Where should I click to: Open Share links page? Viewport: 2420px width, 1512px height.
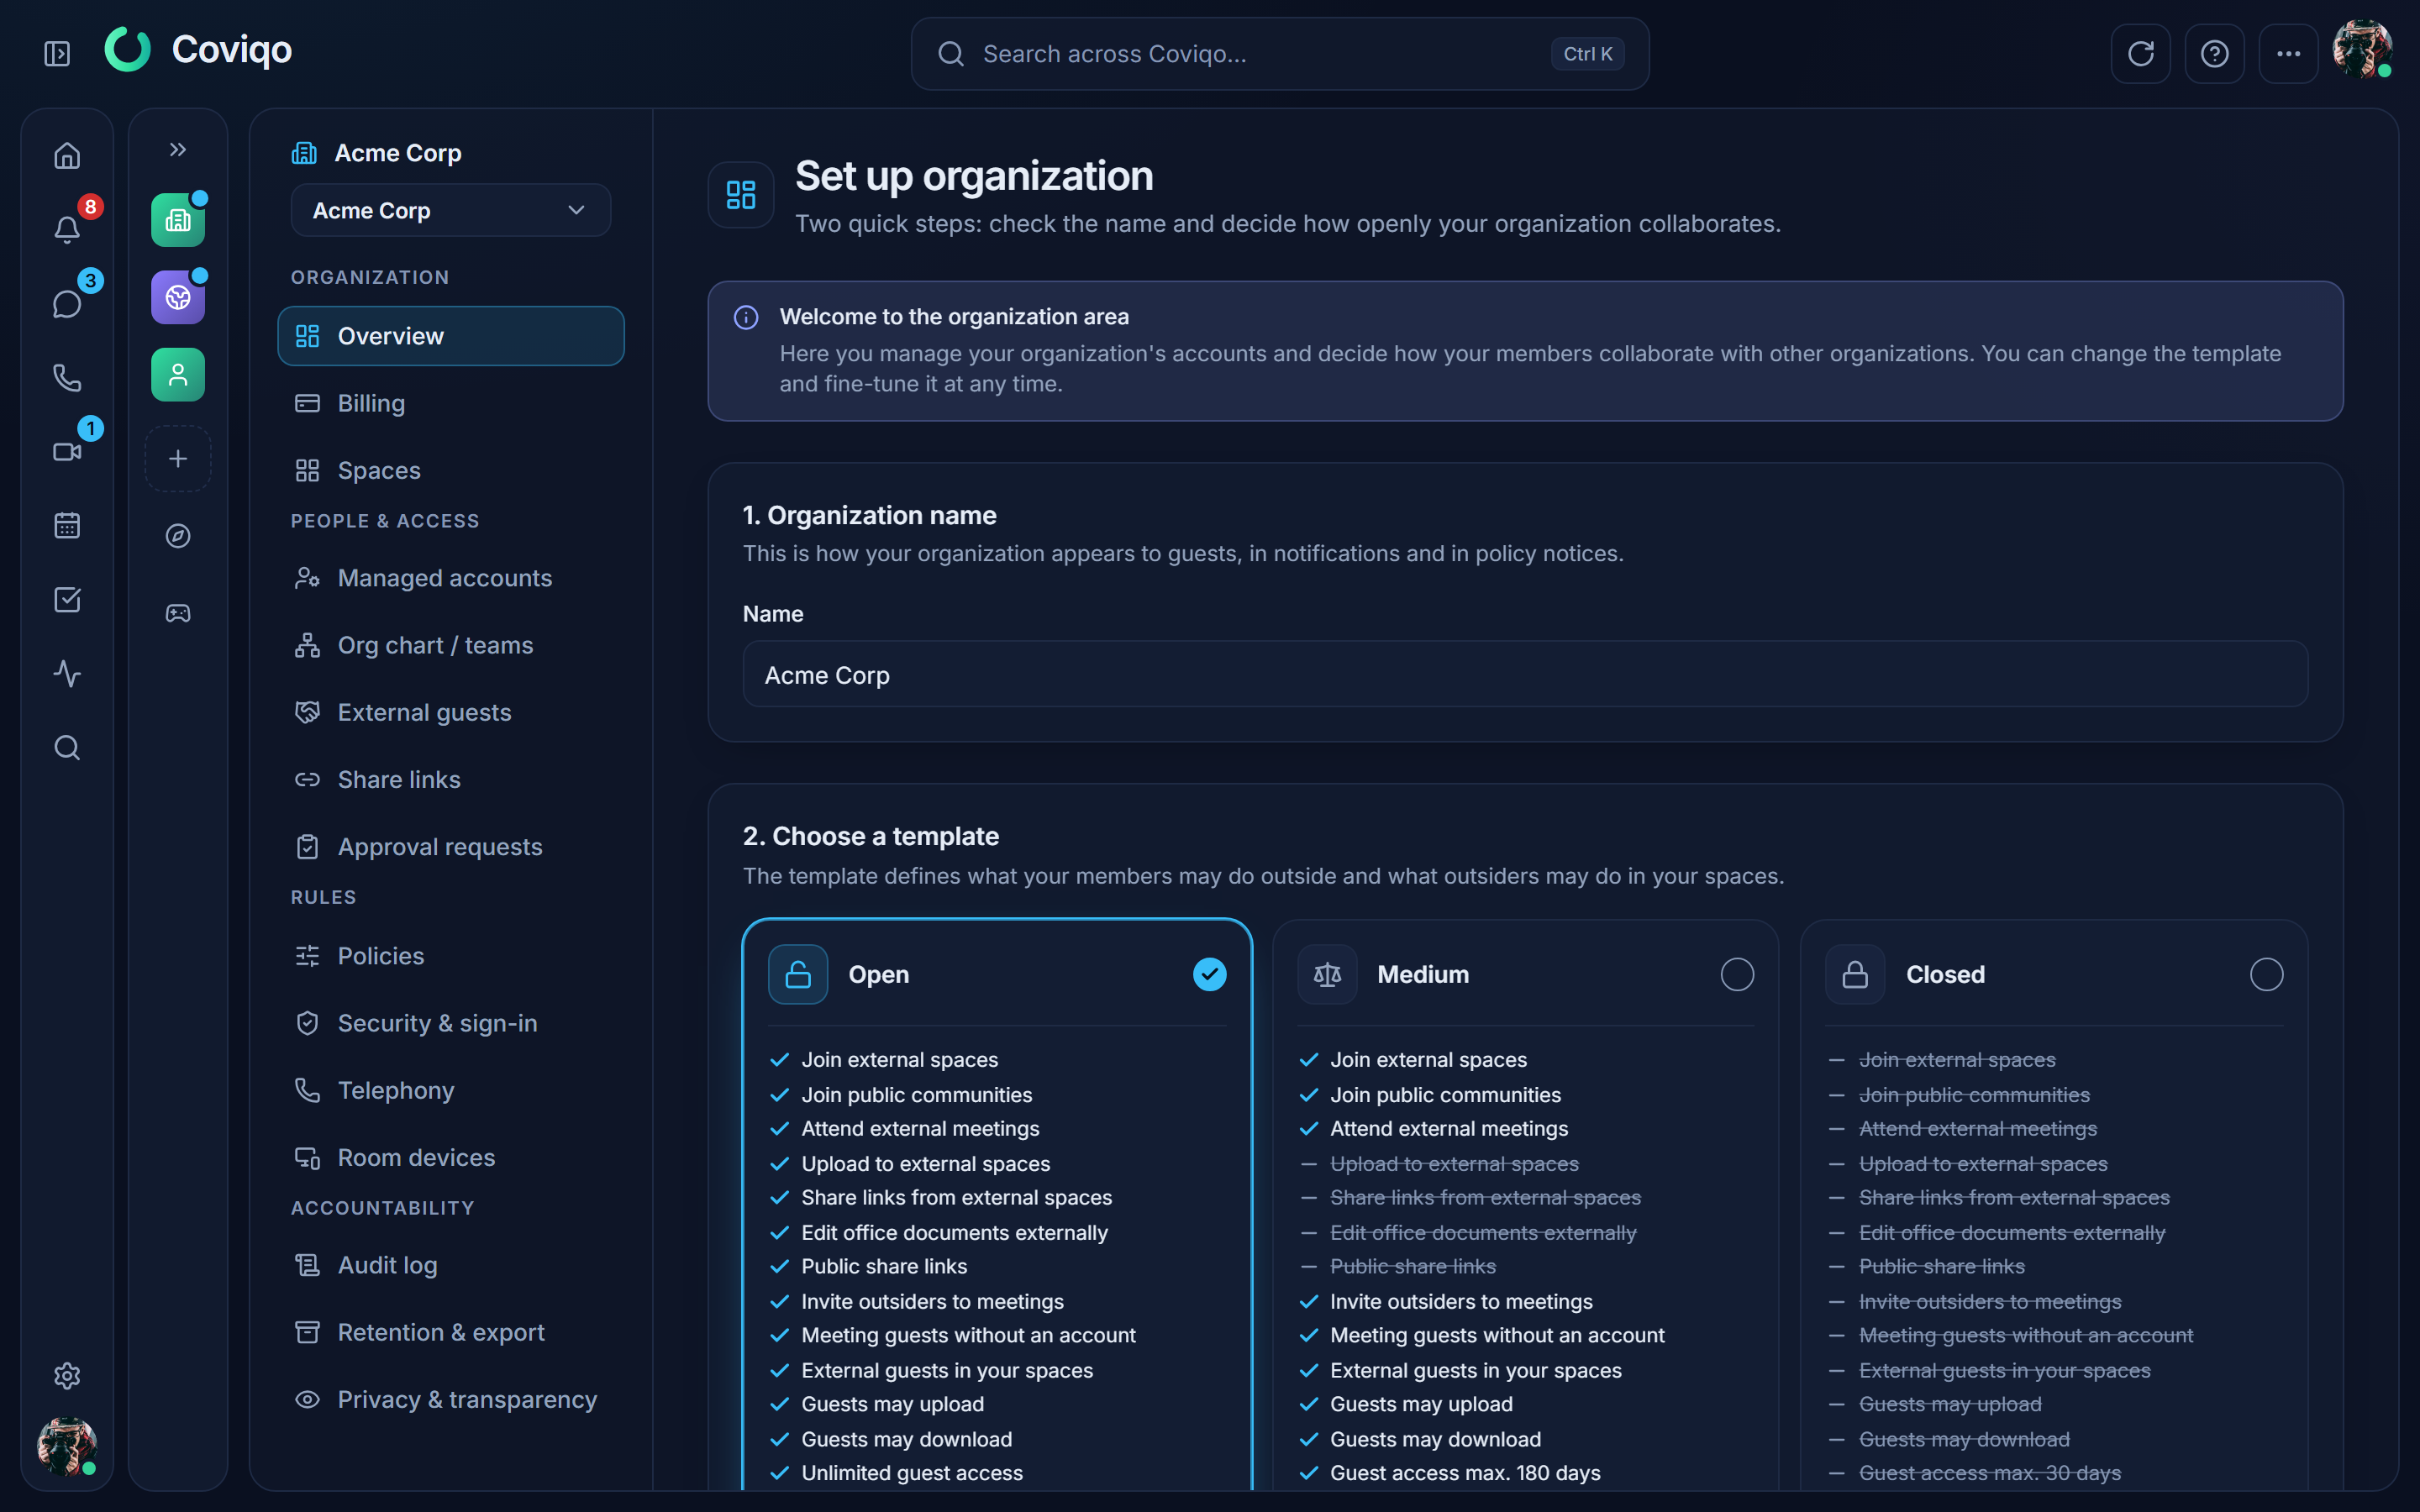click(451, 779)
